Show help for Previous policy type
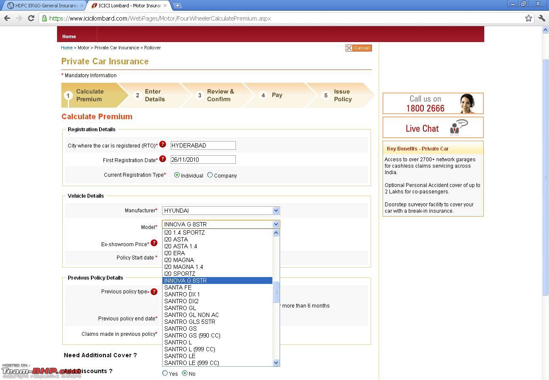The width and height of the screenshot is (549, 380). point(154,292)
